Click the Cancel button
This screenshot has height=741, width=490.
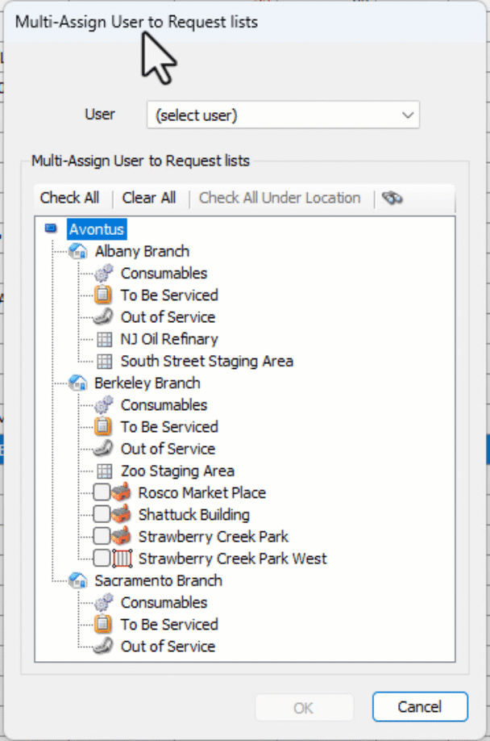pos(420,707)
